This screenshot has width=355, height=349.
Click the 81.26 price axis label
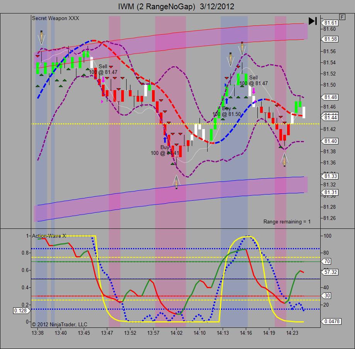click(330, 218)
